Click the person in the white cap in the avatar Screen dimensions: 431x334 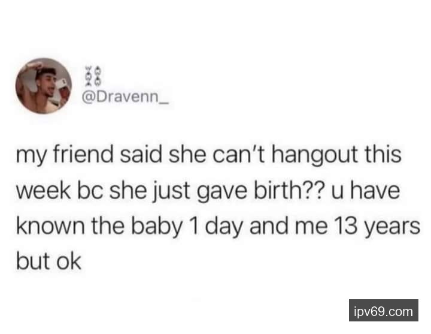point(63,89)
